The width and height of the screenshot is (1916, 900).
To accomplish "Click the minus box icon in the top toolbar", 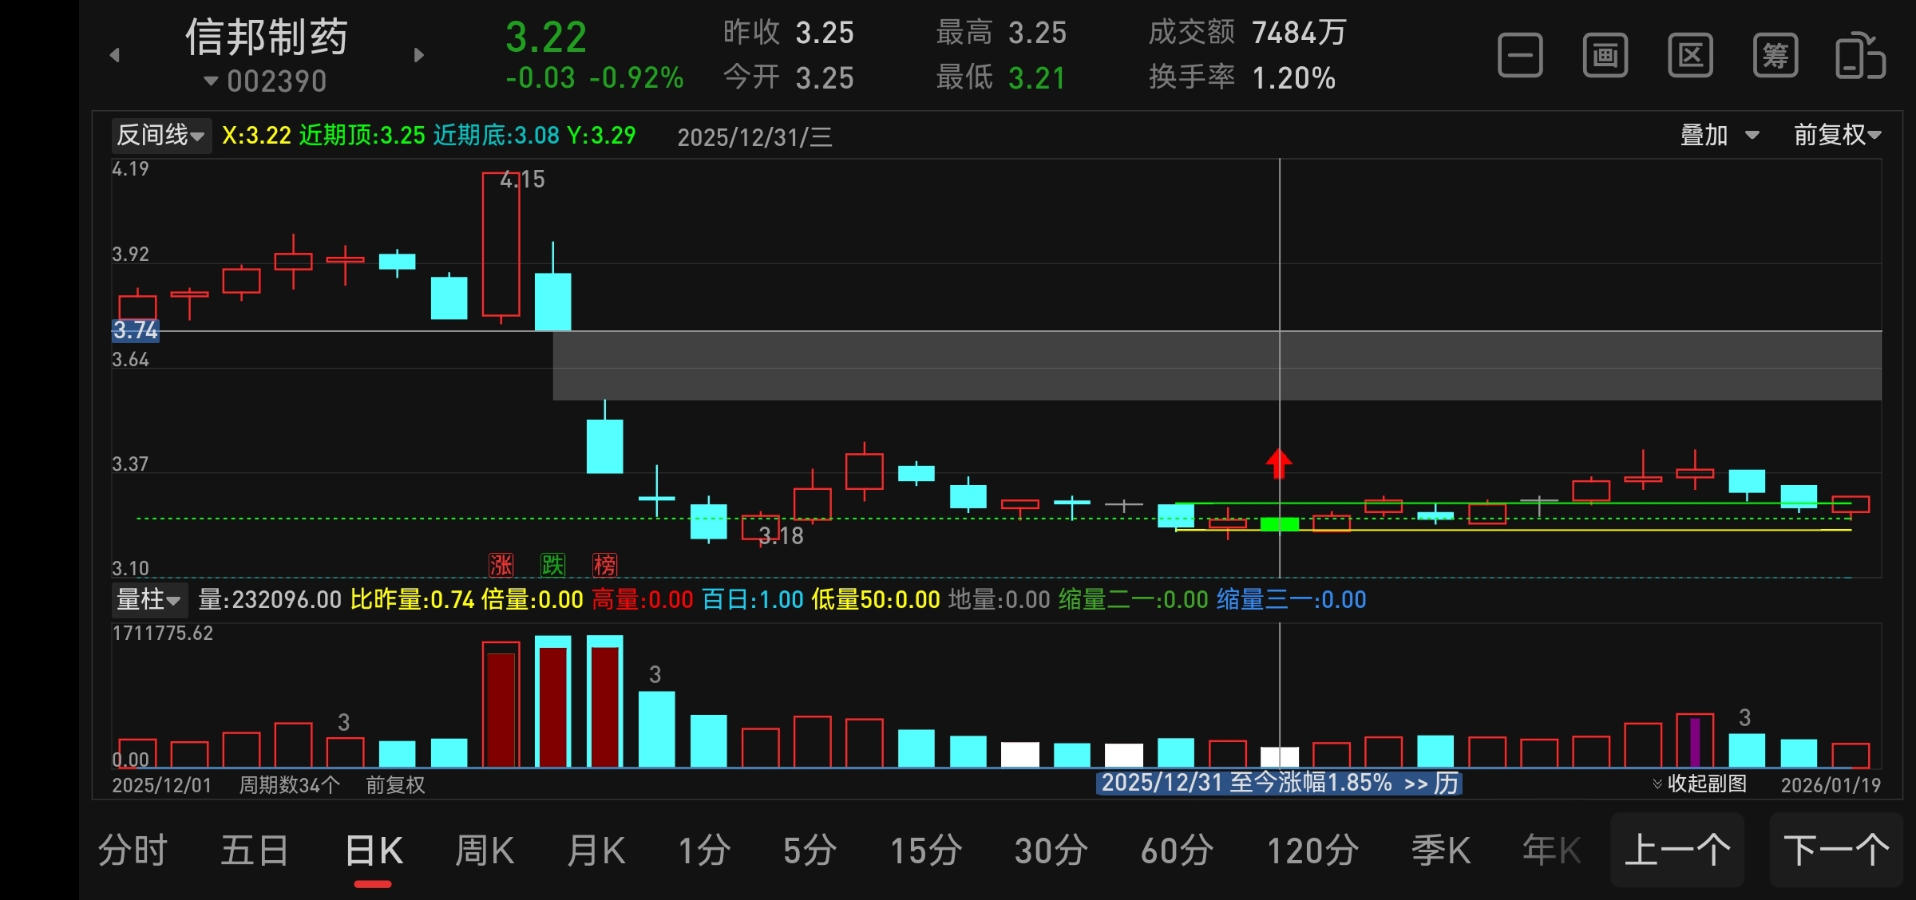I will (x=1520, y=56).
